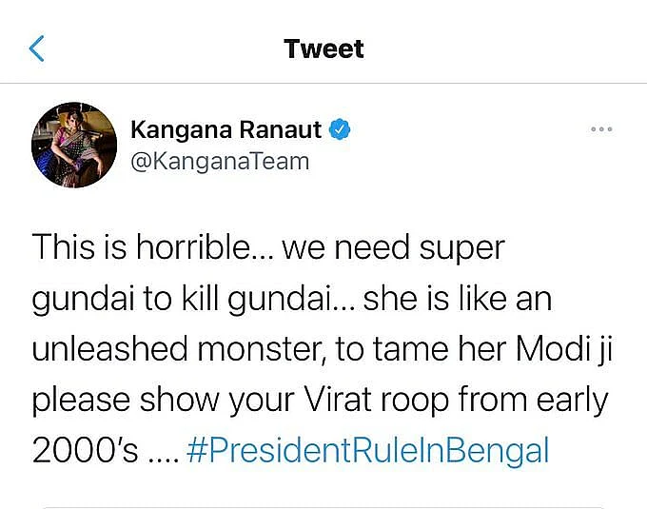This screenshot has height=509, width=647.
Task: Select "Virat roop" in the tweet text
Action: [376, 401]
